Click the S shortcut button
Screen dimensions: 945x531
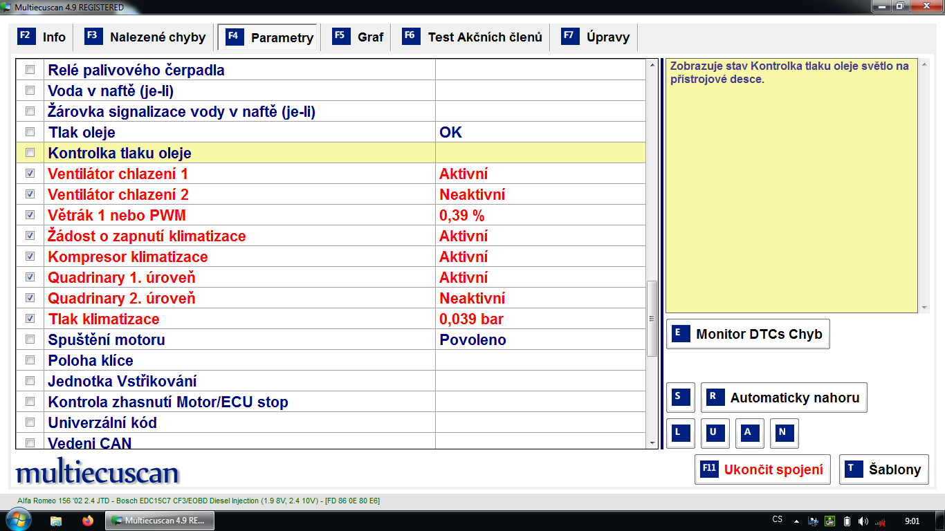tap(680, 398)
